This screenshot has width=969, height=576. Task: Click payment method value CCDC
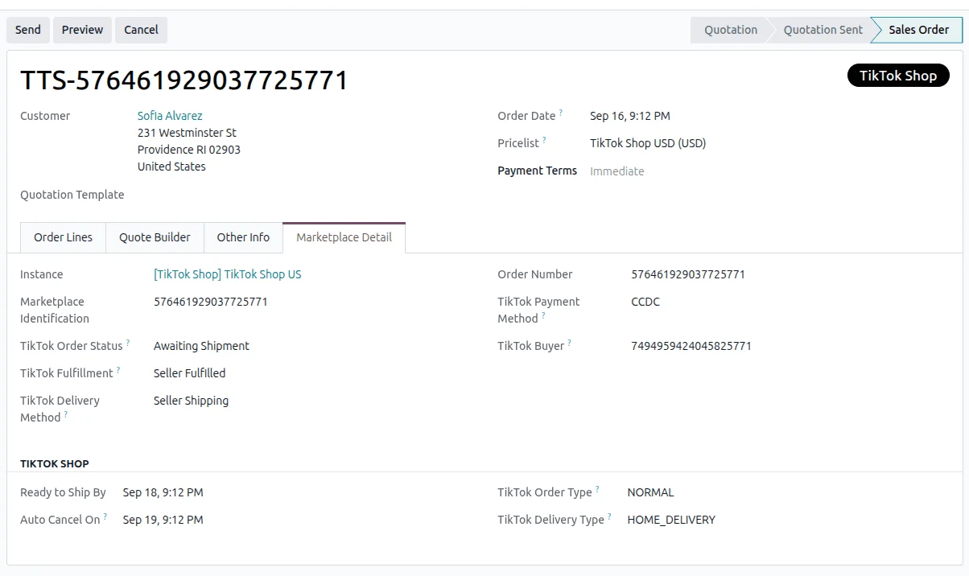645,302
